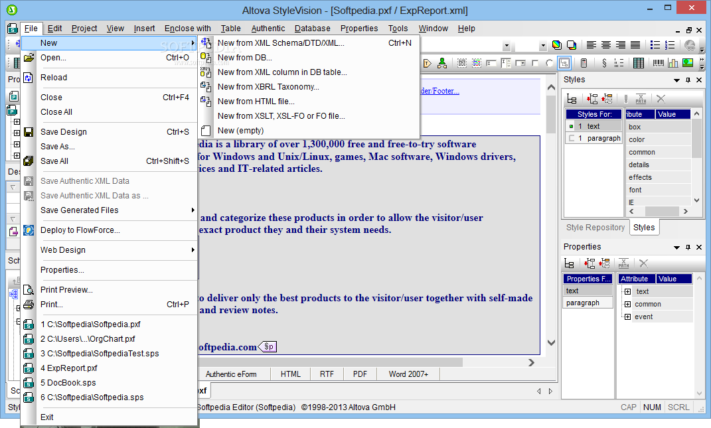711x428 pixels.
Task: Open the Properties panel dropdown arrow
Action: 676,248
